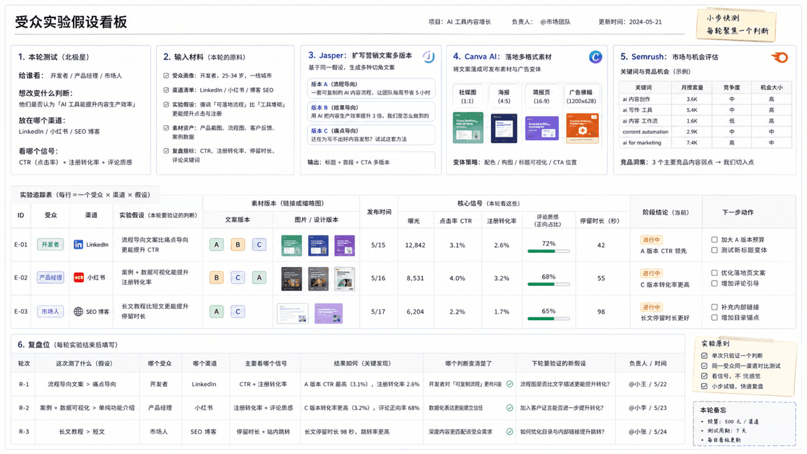Click the LinkedIn icon in row E-01
This screenshot has width=807, height=454.
click(78, 245)
